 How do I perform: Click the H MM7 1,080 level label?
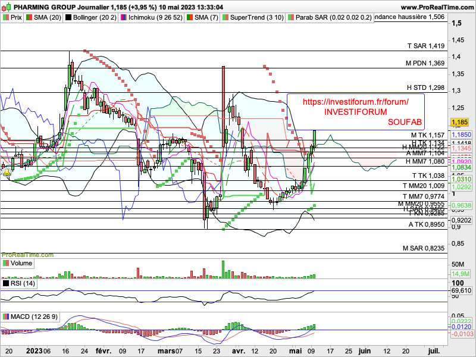point(425,161)
